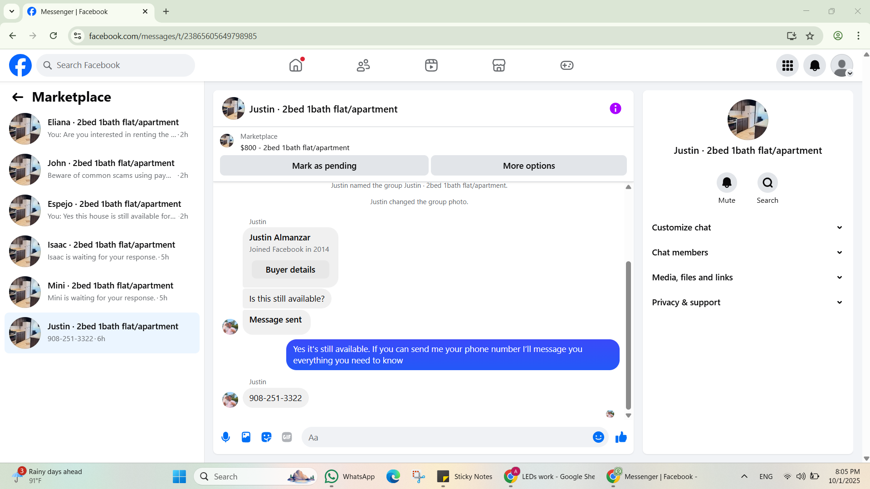Expand Chat members section
The height and width of the screenshot is (489, 870).
[x=748, y=253]
